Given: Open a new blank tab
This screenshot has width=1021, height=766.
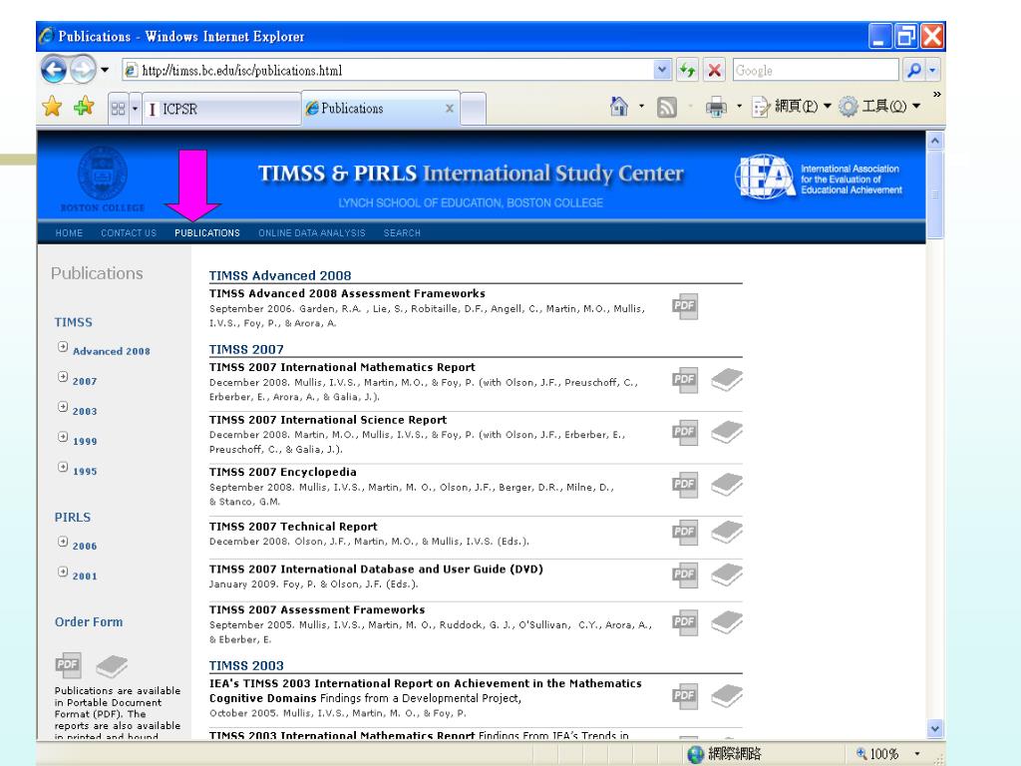Looking at the screenshot, I should tap(473, 109).
